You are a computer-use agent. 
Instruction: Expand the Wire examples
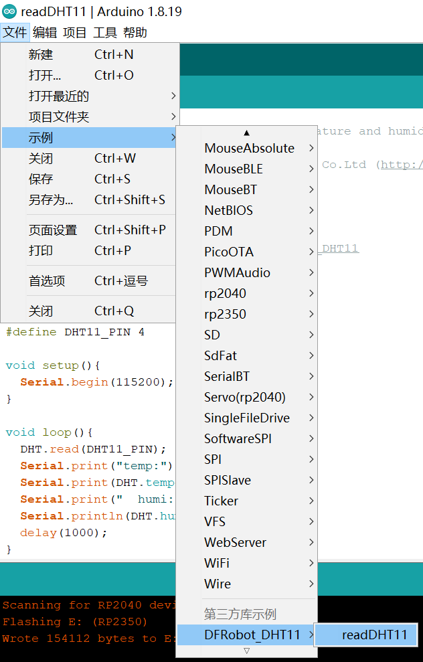pyautogui.click(x=246, y=584)
